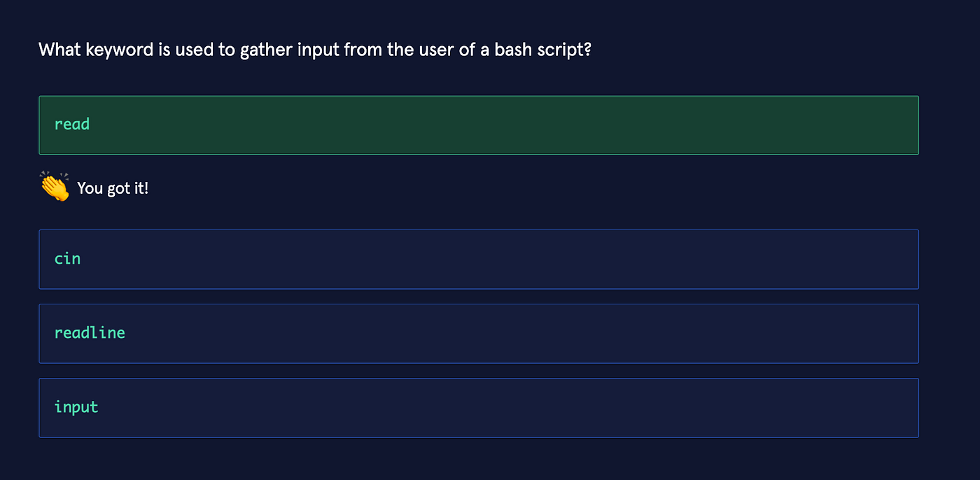Screen dimensions: 980x480
Task: Click the 'You got it!' feedback text
Action: (113, 188)
